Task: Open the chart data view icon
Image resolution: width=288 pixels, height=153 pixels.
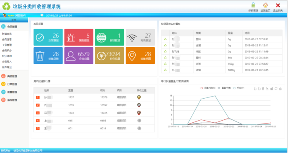Action: tap(263, 89)
